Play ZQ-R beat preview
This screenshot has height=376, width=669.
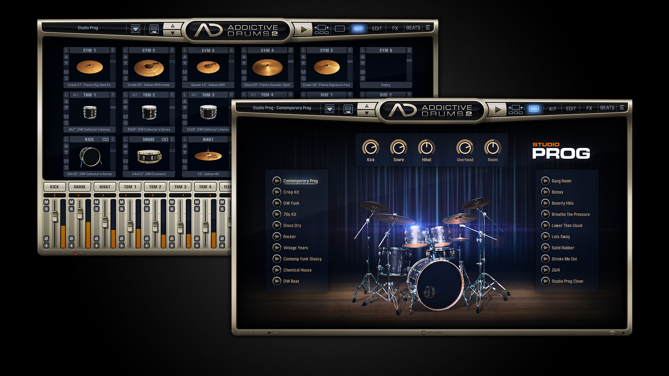pyautogui.click(x=545, y=270)
